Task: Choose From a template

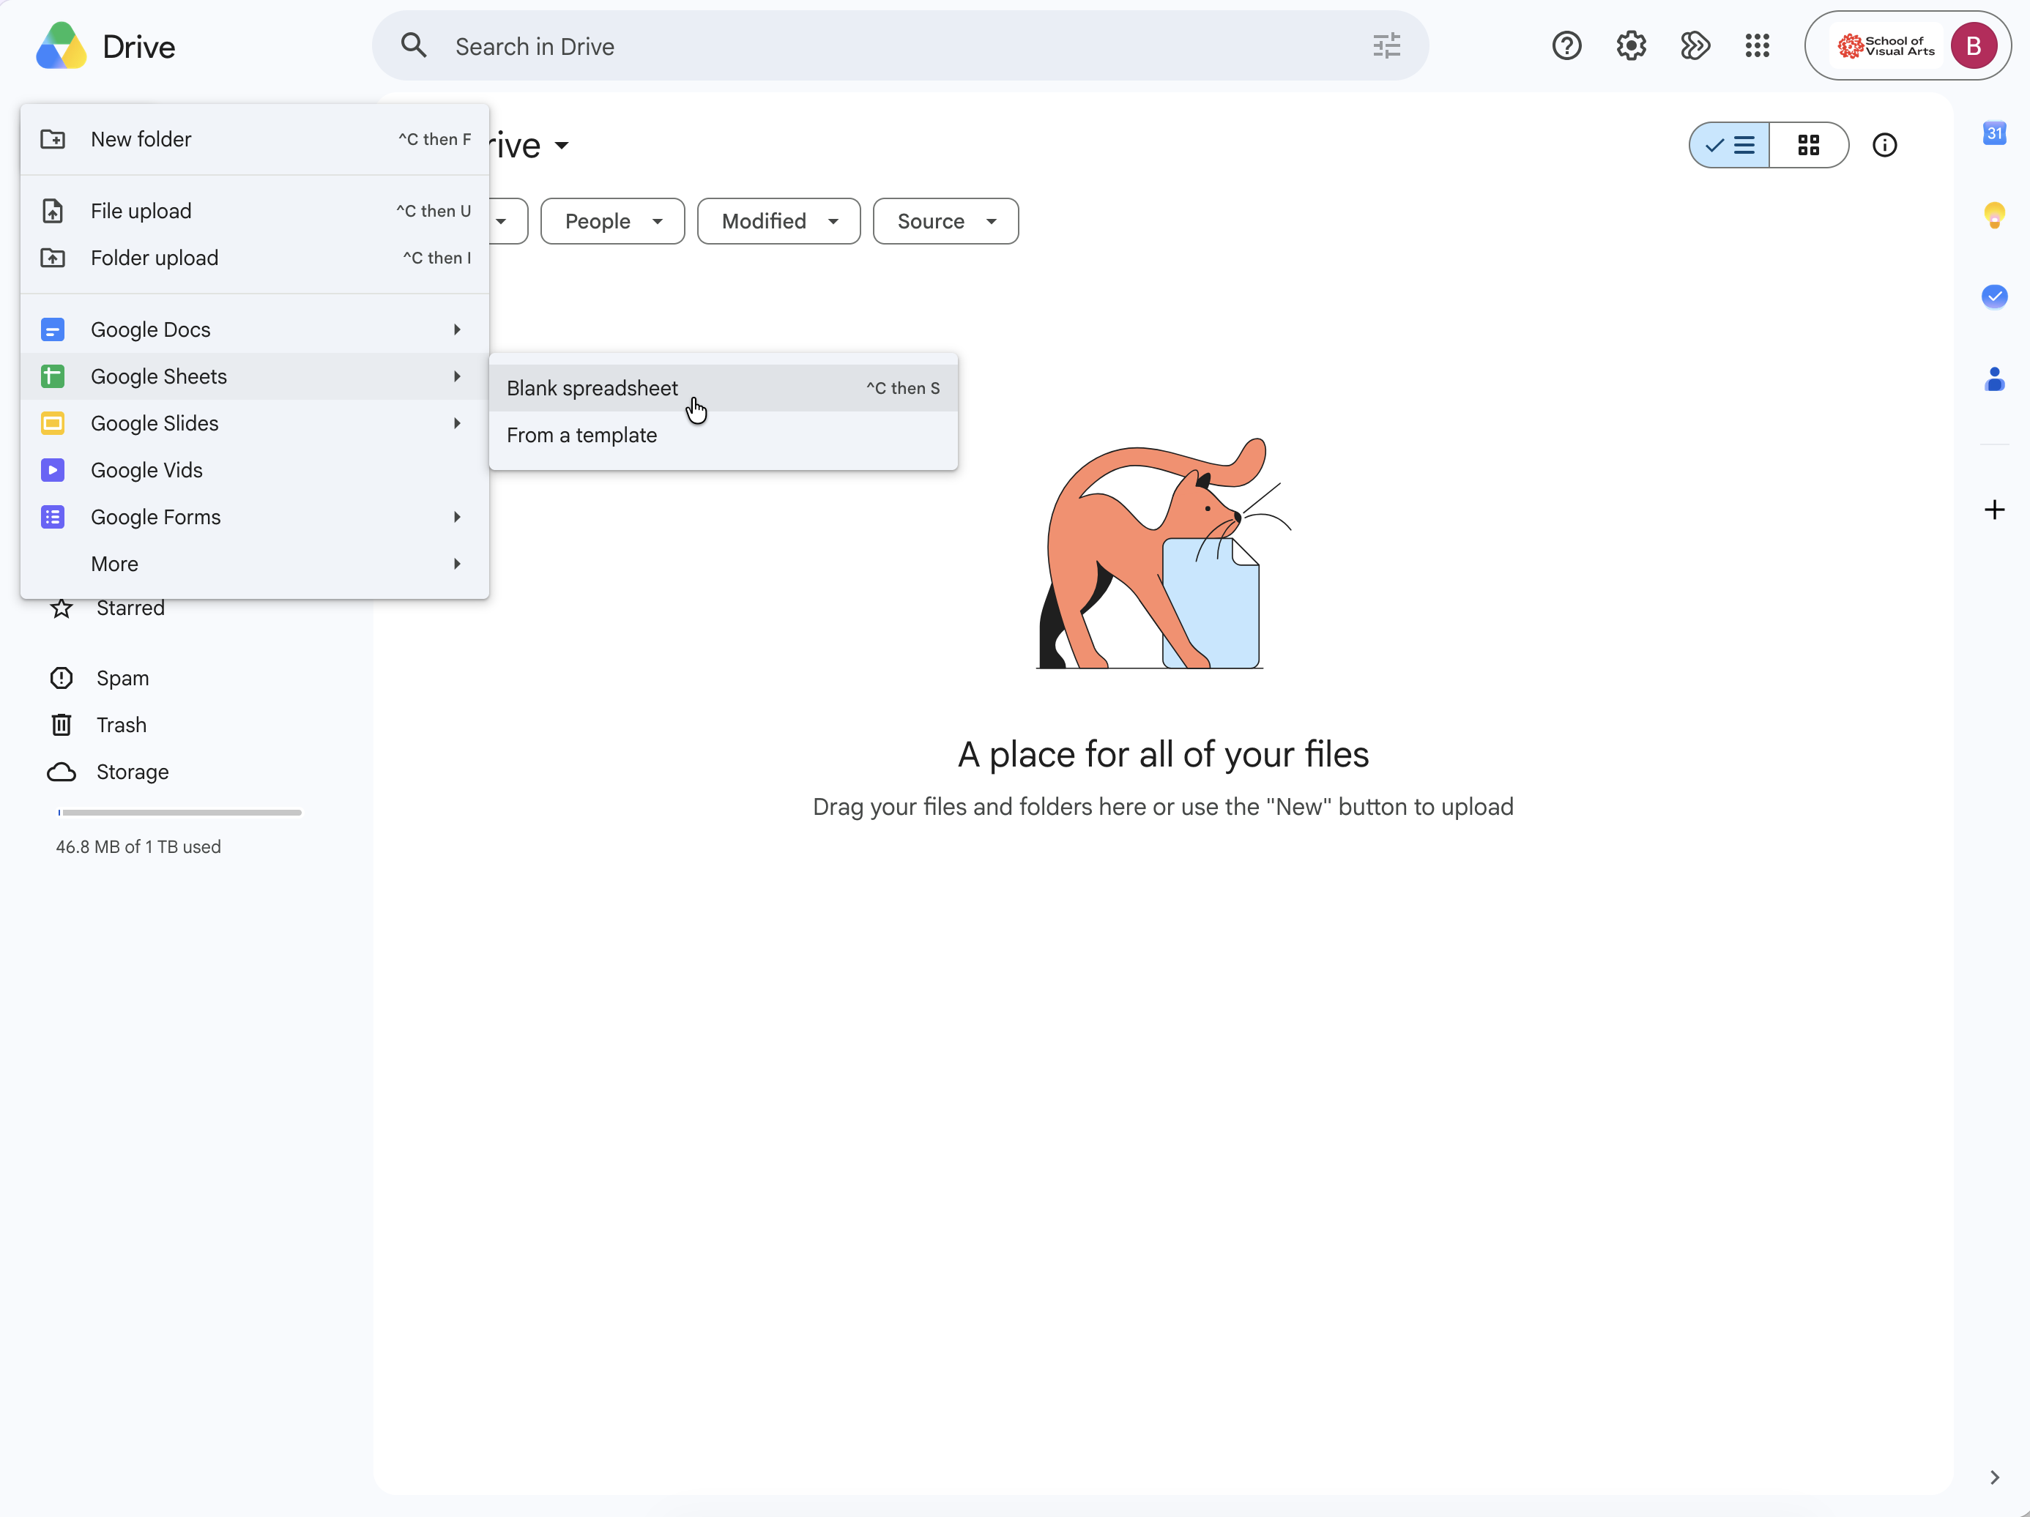Action: tap(723, 435)
